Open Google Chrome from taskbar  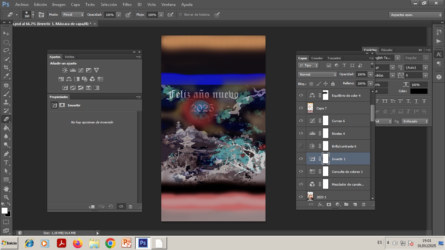click(x=110, y=243)
